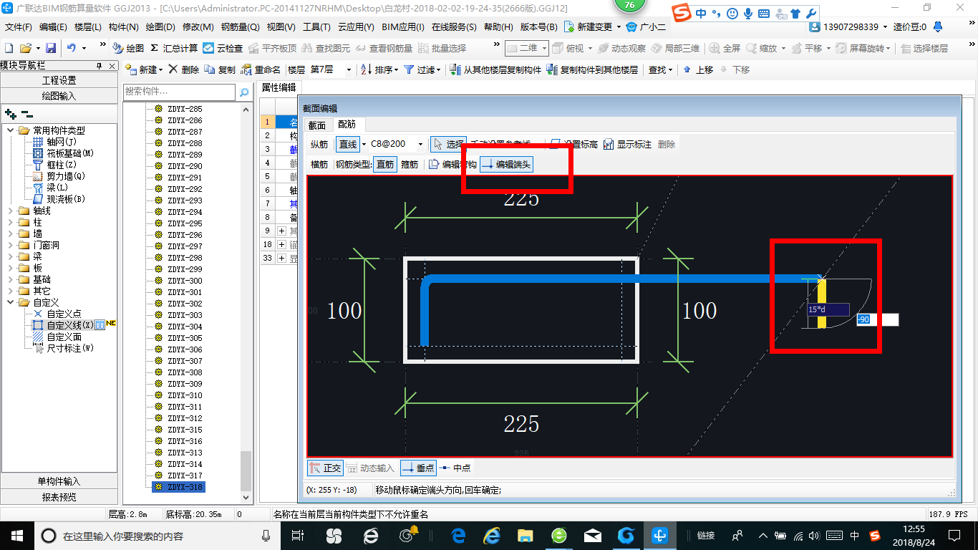Open the 钢筋量(Q) menu
The height and width of the screenshot is (550, 978).
(x=240, y=26)
